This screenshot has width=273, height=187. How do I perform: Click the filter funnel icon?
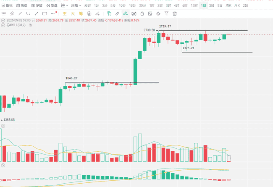[166, 13]
